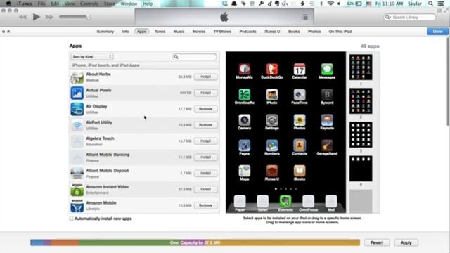This screenshot has width=450, height=253.
Task: Click the Air Display app icon
Action: click(77, 109)
